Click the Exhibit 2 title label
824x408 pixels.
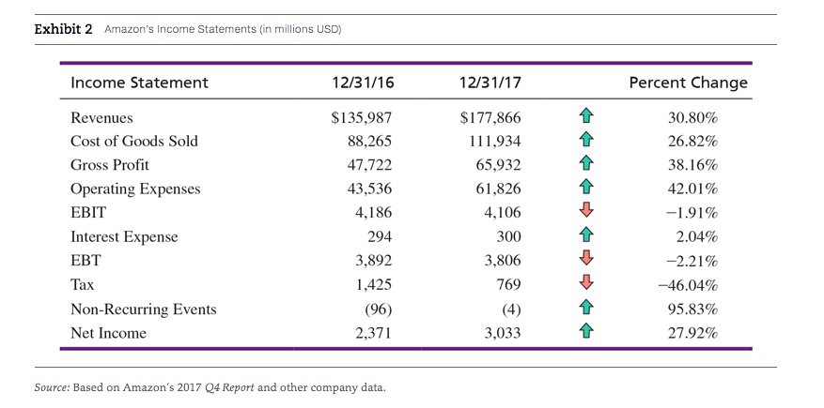point(64,29)
